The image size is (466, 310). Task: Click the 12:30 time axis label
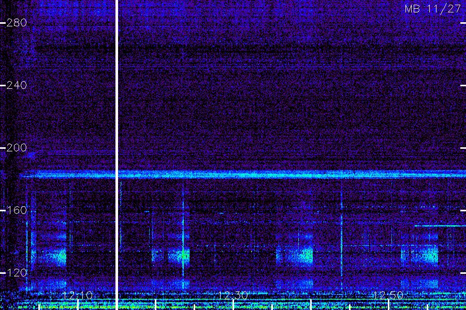[233, 296]
